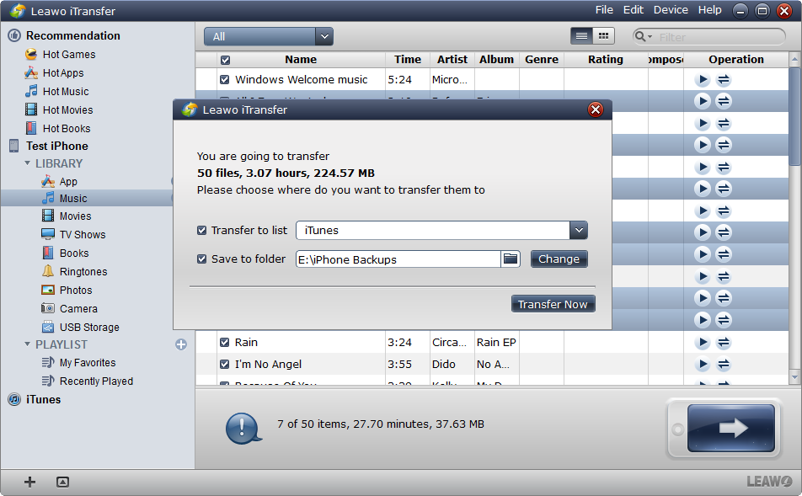802x496 pixels.
Task: Click the large transfer arrow button
Action: tap(730, 428)
